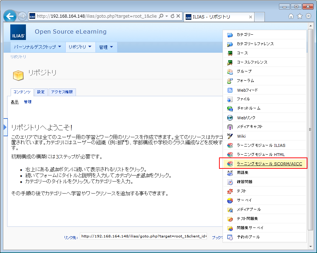Click the Chat room icon
The width and height of the screenshot is (317, 253).
(230, 108)
